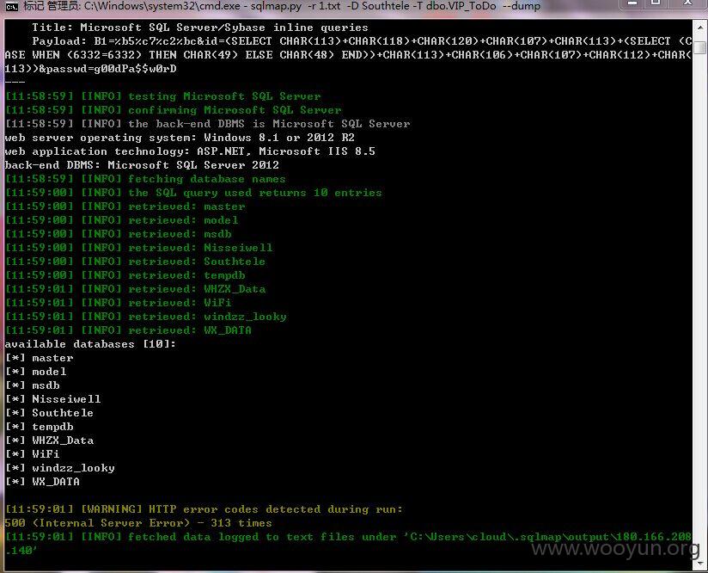Click 'retrieved: model' log line

click(x=121, y=220)
